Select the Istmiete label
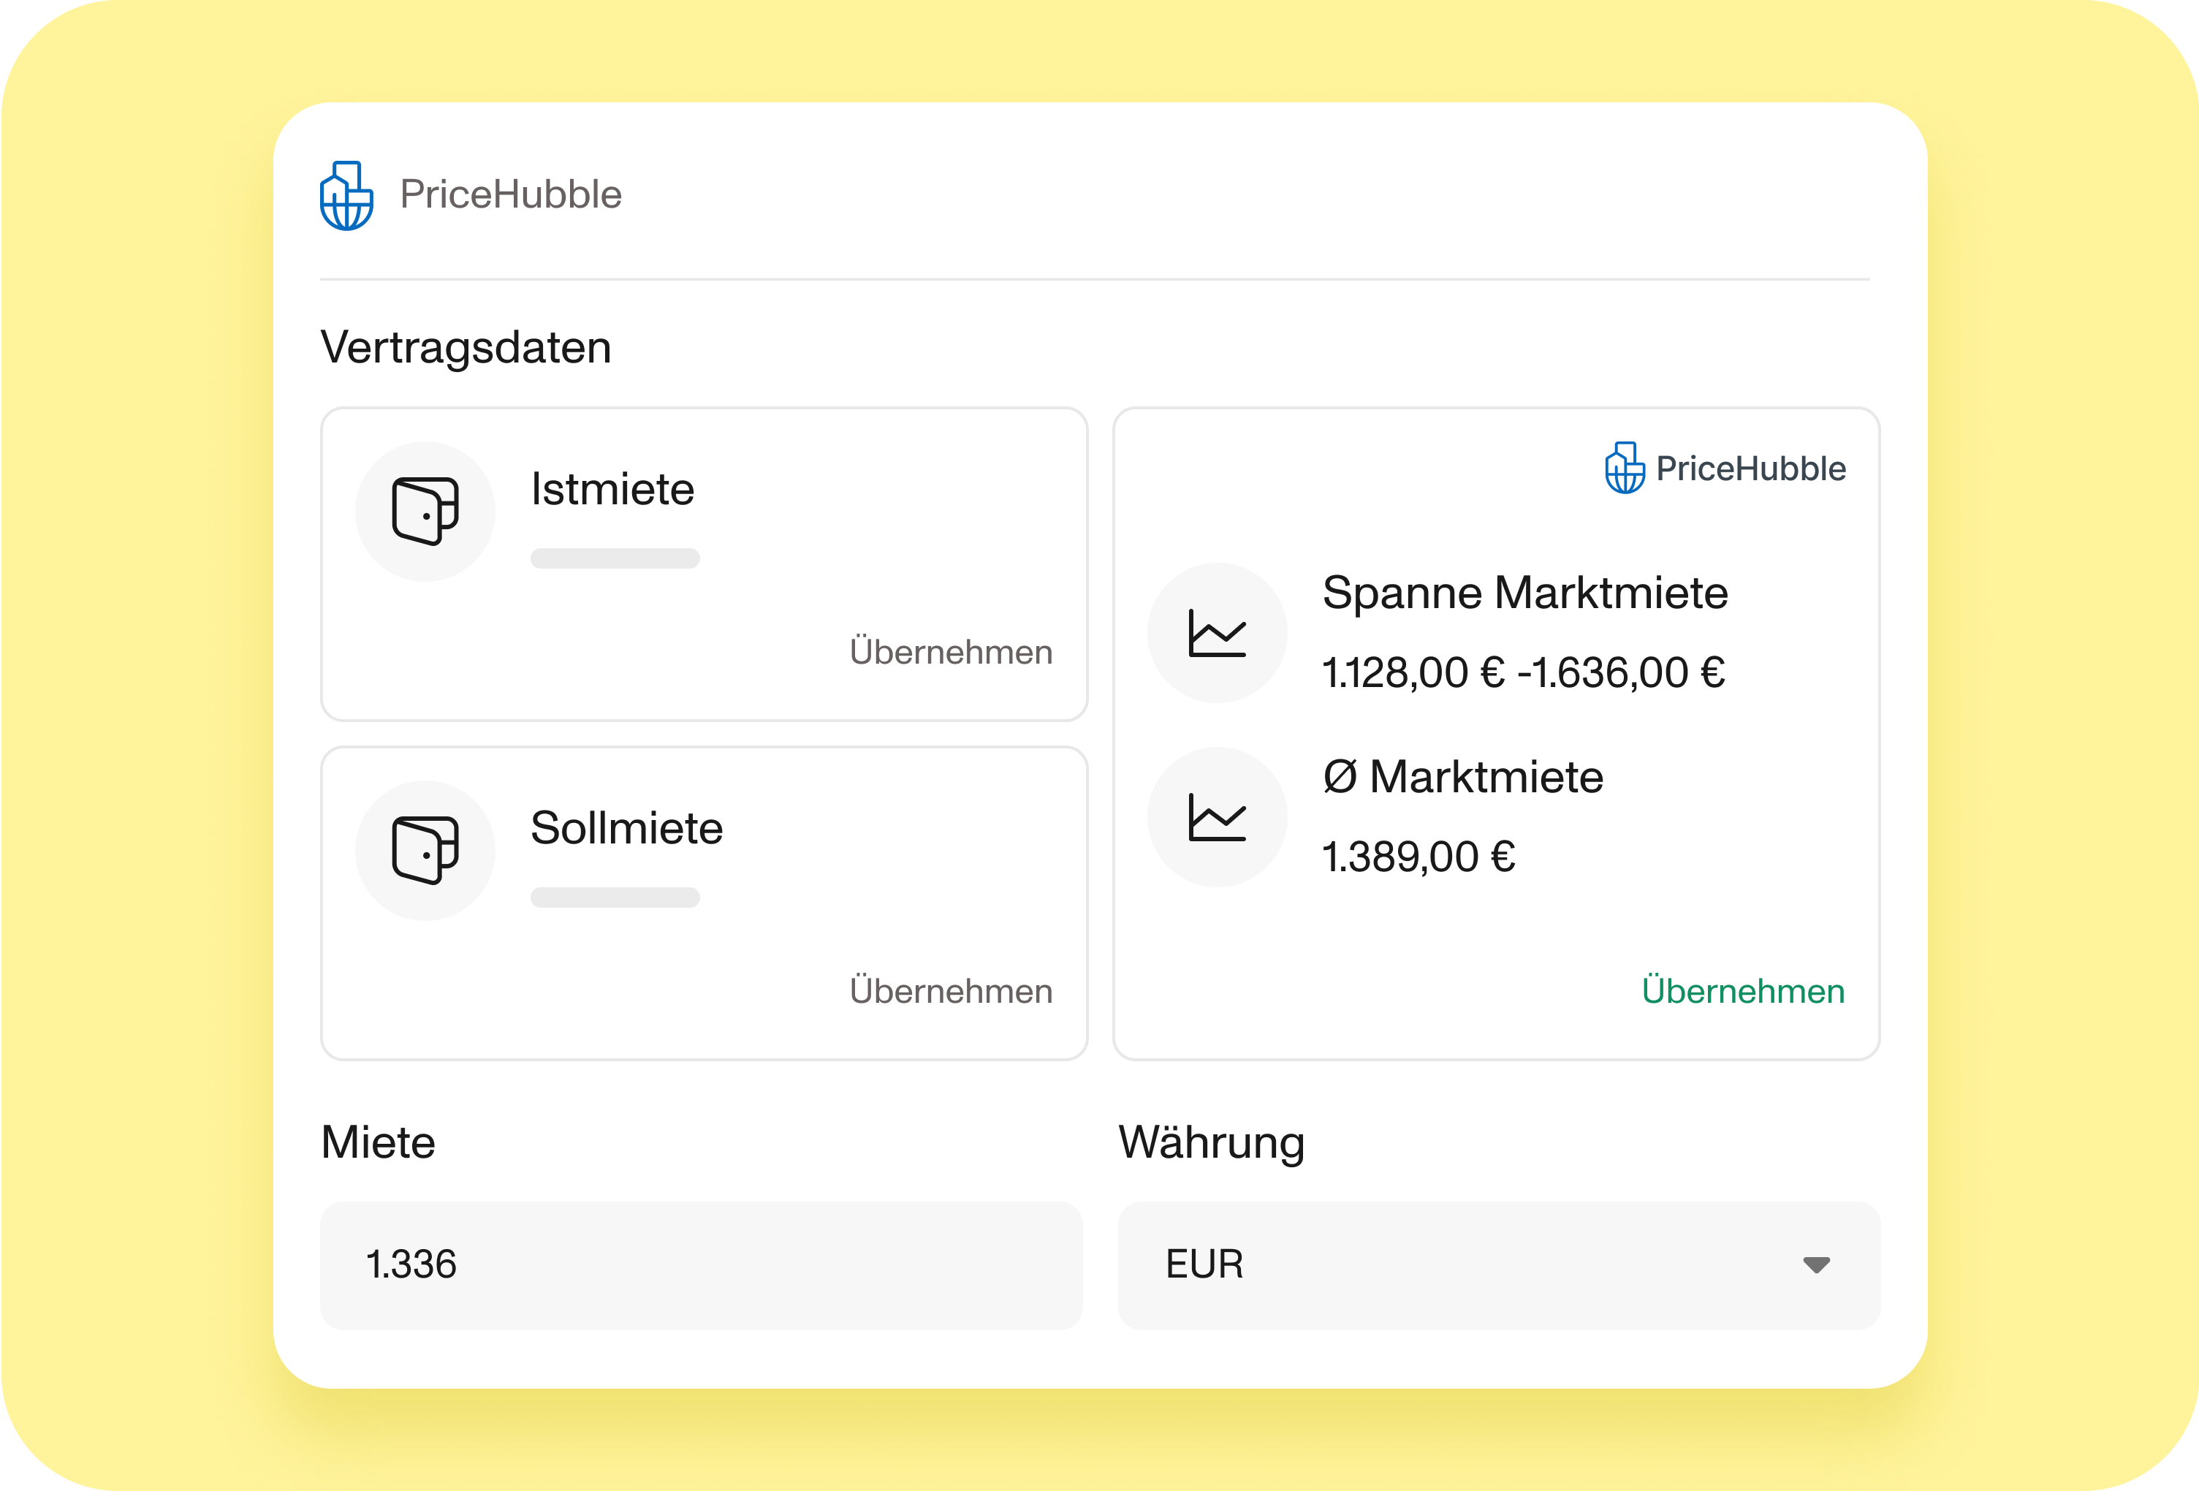2199x1491 pixels. 612,489
